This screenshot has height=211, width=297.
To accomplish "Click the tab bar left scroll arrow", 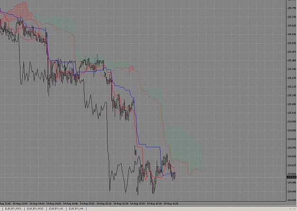I will (290, 209).
